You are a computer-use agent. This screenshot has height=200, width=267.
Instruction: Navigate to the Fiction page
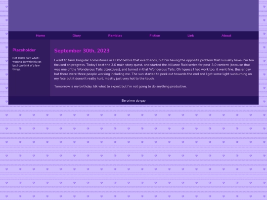click(x=155, y=36)
